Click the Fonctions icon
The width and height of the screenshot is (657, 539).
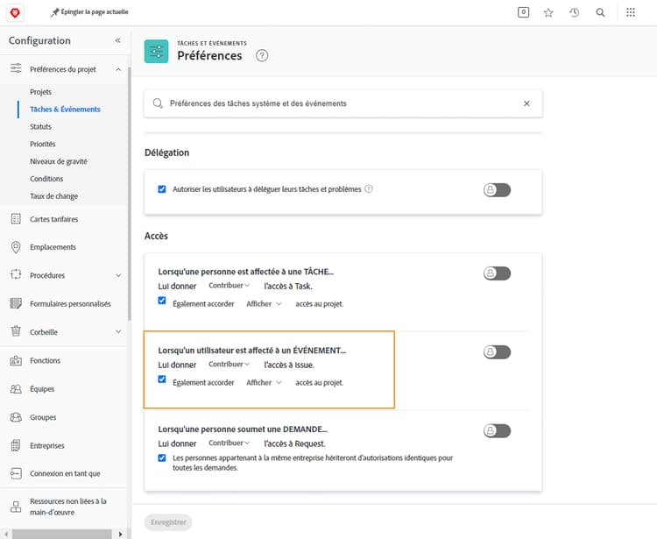pyautogui.click(x=16, y=360)
